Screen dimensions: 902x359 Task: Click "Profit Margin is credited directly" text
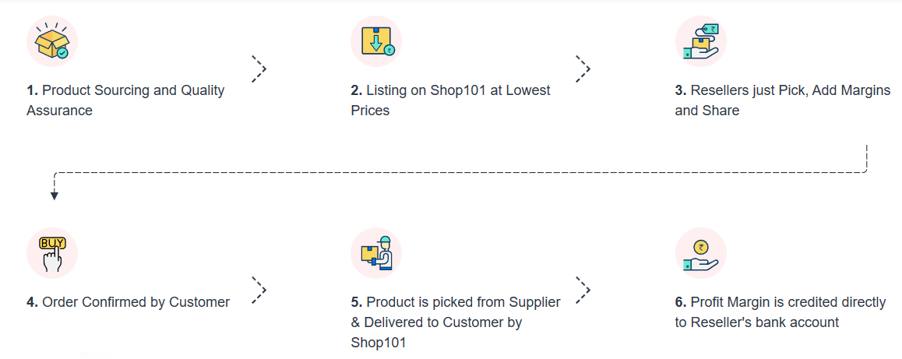point(787,302)
